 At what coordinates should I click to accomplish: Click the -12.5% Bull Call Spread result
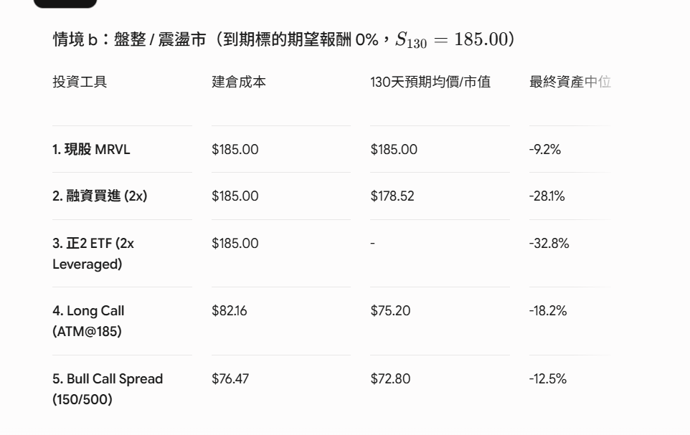[x=547, y=378]
